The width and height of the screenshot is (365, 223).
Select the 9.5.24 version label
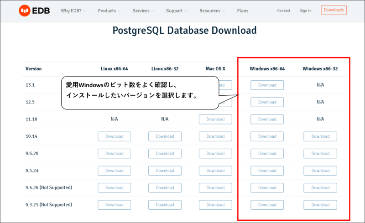[32, 171]
